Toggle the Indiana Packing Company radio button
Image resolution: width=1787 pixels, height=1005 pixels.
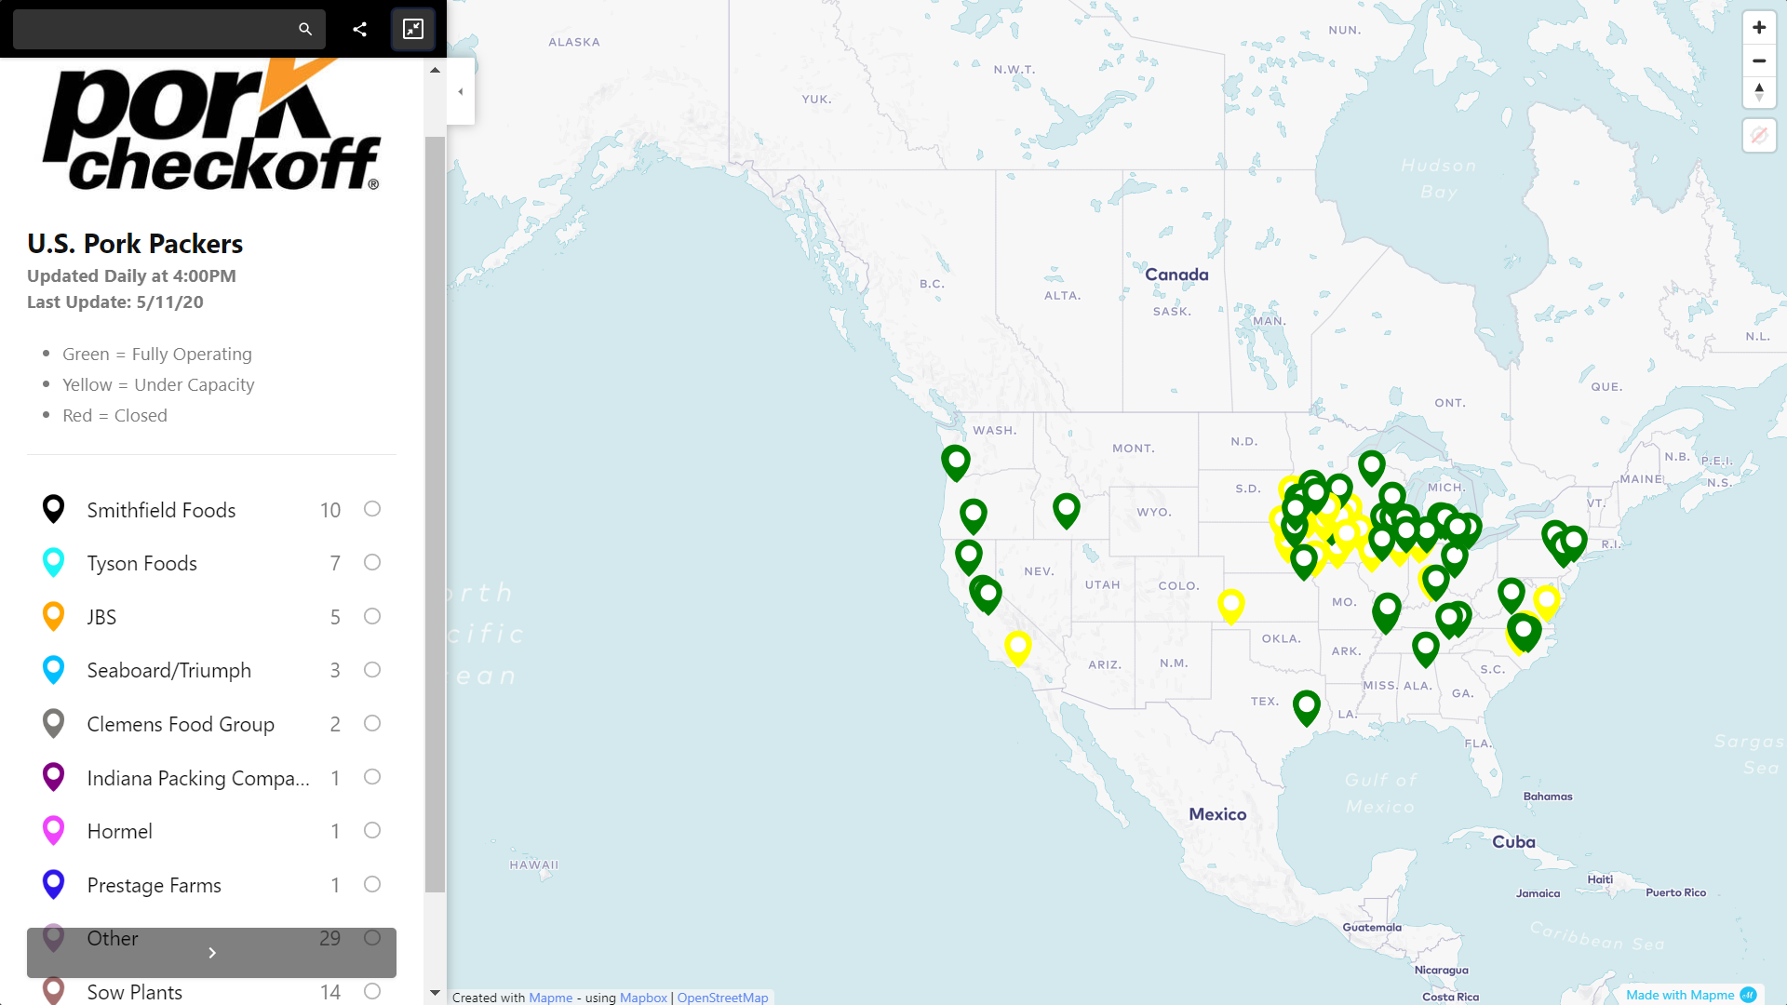coord(372,777)
